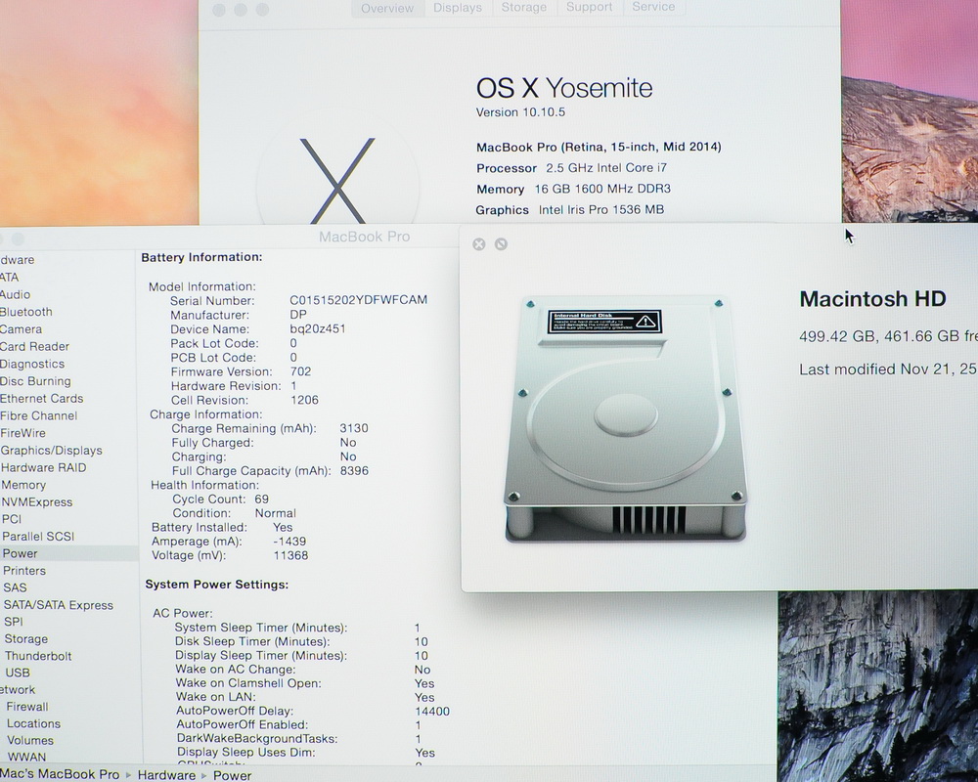Select Card Reader in sidebar
This screenshot has width=978, height=782.
click(35, 347)
